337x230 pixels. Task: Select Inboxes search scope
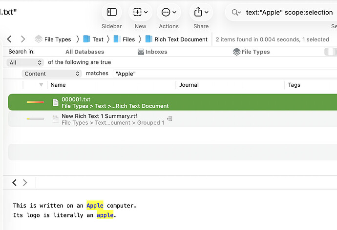(152, 52)
